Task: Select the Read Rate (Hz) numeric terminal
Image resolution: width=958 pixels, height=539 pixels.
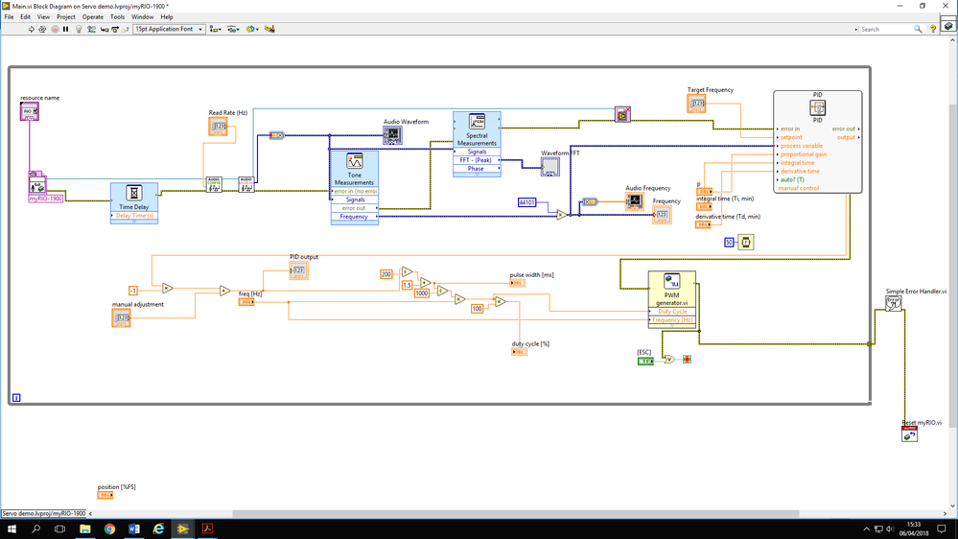Action: [218, 127]
